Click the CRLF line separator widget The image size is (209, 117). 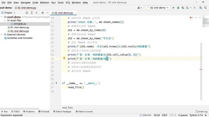click(x=165, y=115)
